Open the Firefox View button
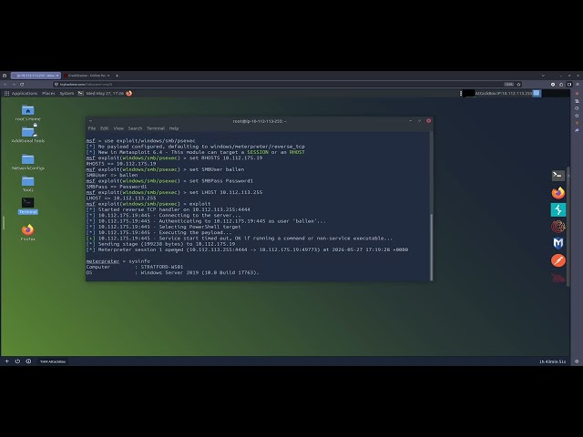This screenshot has height=437, width=583. pos(5,76)
